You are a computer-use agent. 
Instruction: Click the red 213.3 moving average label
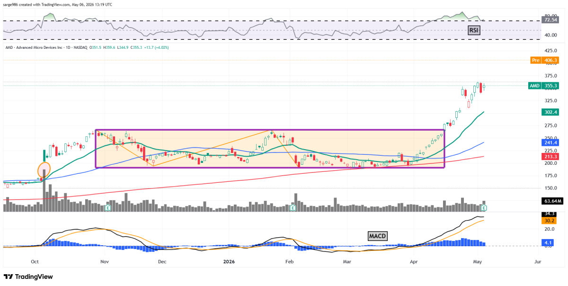[x=550, y=156]
